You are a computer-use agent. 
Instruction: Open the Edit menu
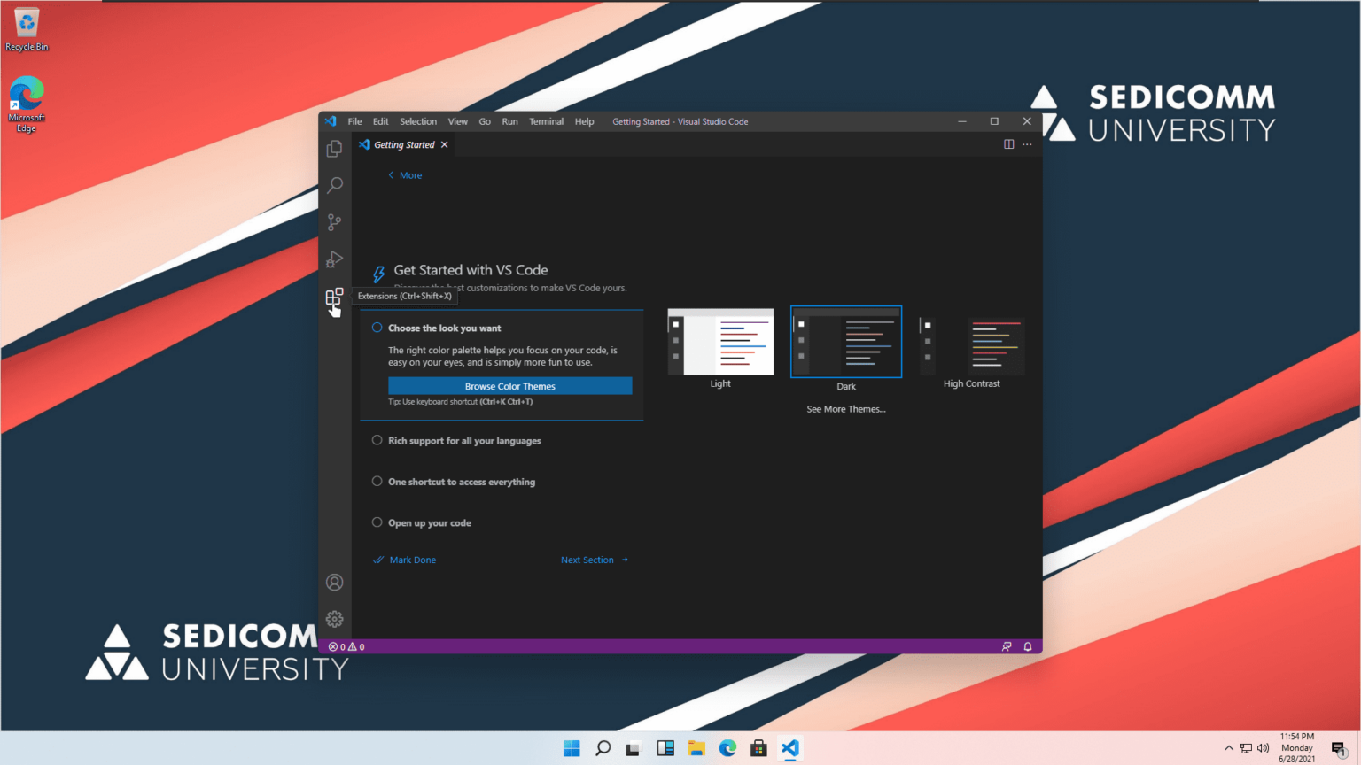pos(381,121)
